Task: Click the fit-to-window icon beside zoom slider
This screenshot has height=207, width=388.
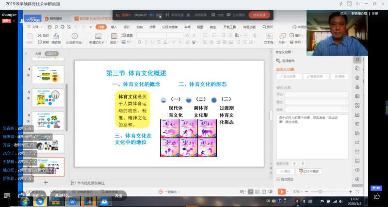Action: pos(357,191)
